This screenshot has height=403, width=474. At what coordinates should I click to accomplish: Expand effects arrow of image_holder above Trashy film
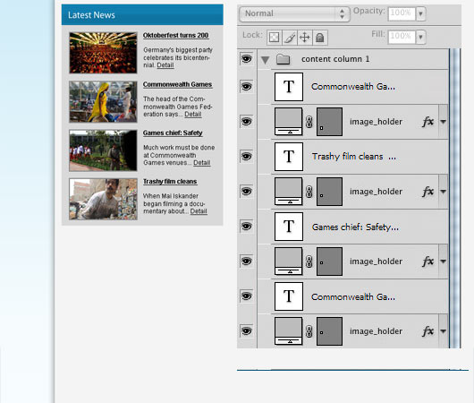tap(444, 122)
